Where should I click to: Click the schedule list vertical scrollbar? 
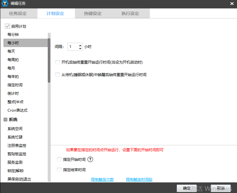pyautogui.click(x=49, y=59)
